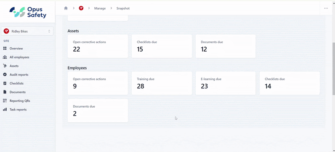335x152 pixels.
Task: Open Assets Documents due card showing 12
Action: point(226,46)
